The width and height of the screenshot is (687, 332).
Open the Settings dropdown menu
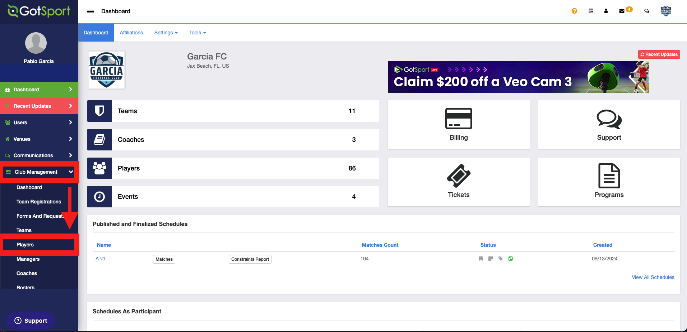[x=166, y=33]
